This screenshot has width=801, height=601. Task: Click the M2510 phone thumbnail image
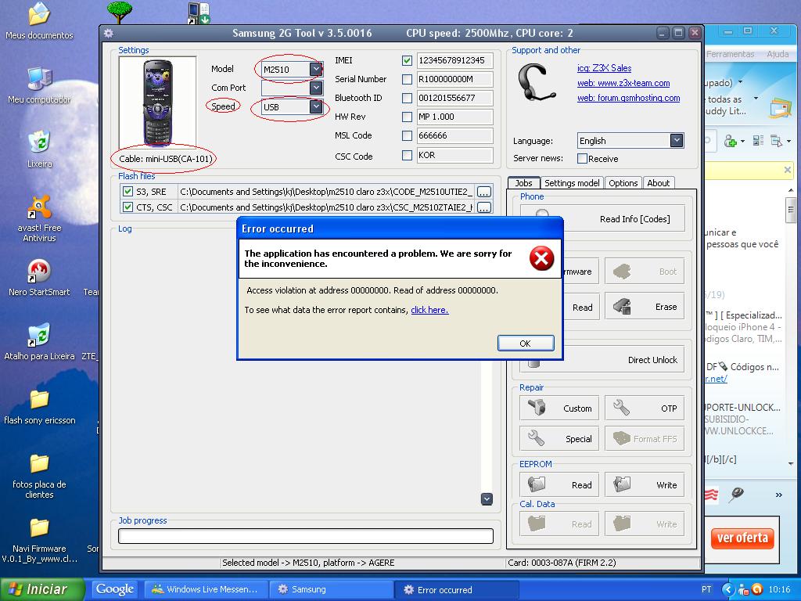tap(157, 103)
